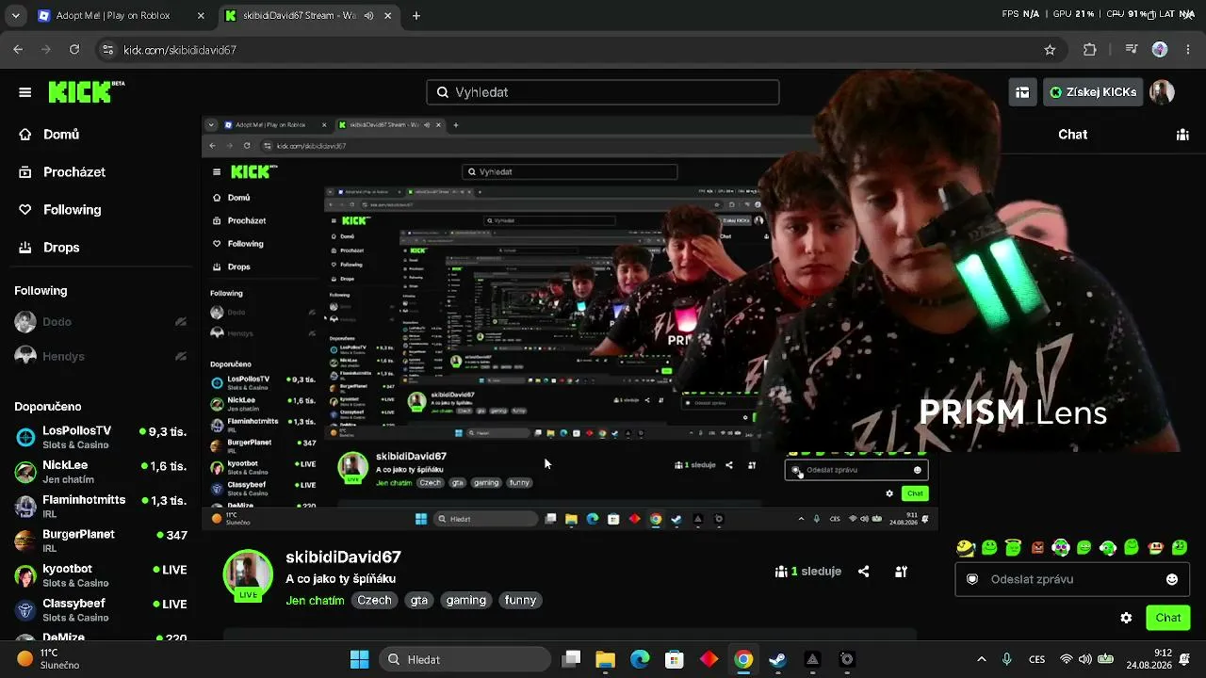The image size is (1206, 678).
Task: Open a new browser tab
Action: [416, 16]
